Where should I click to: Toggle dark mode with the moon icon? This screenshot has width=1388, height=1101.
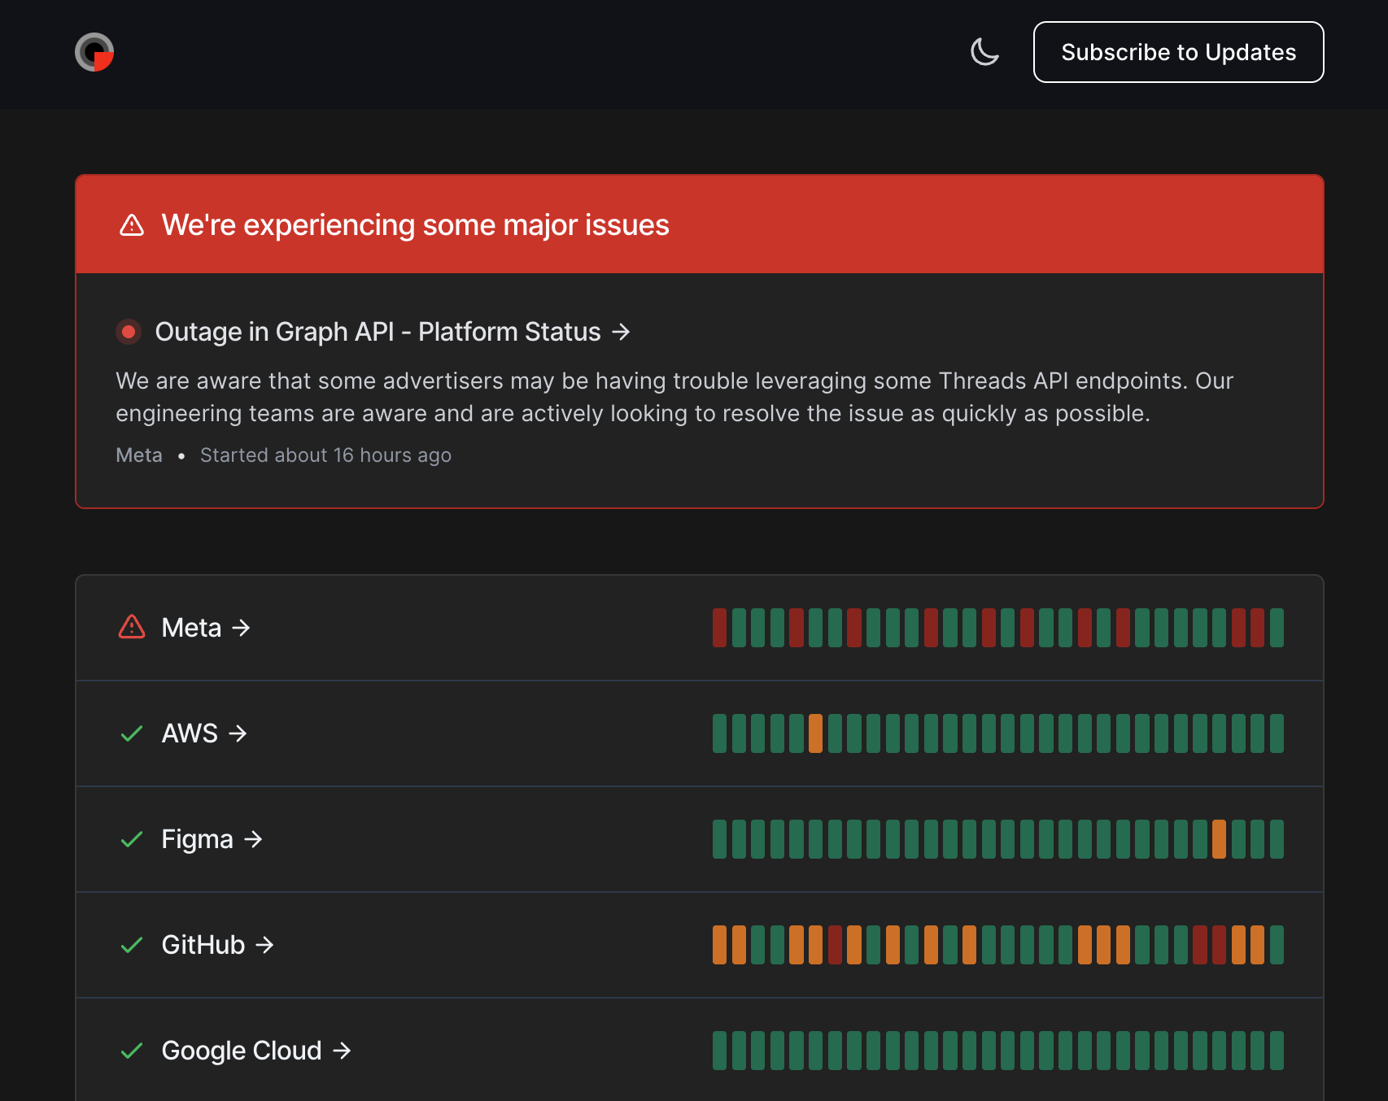tap(984, 52)
